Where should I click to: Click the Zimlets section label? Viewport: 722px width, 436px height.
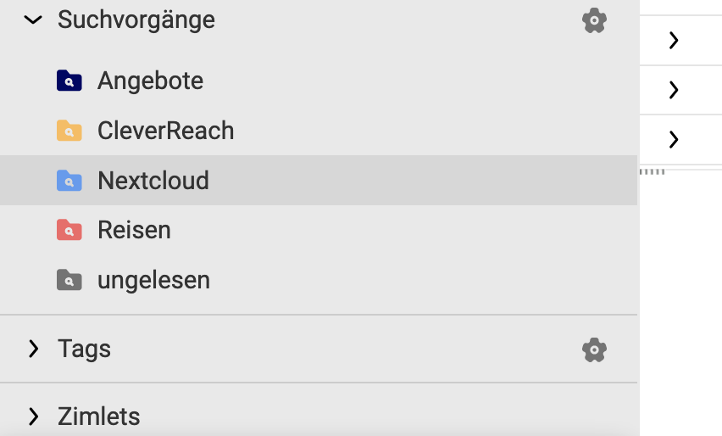tap(98, 416)
